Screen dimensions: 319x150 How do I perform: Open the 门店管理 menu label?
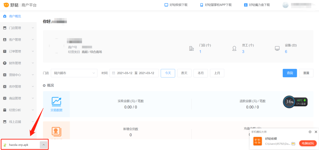(x=15, y=28)
